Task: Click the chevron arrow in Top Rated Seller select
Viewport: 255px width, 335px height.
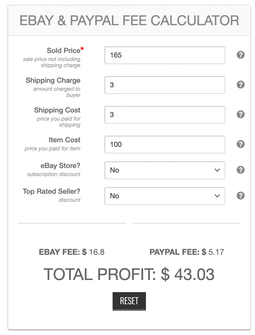Action: [217, 196]
